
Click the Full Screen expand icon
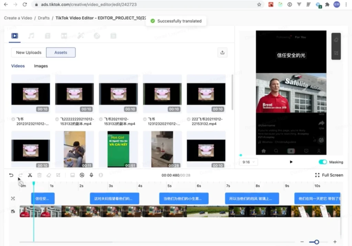[x=317, y=175]
